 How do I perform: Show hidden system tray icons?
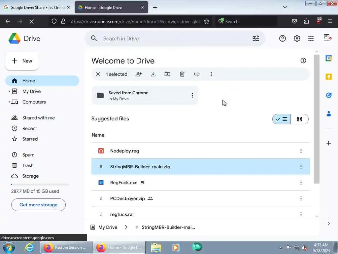(281, 248)
